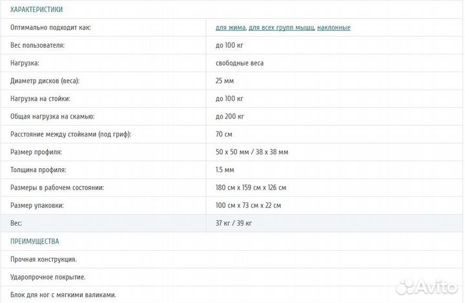Open the "наклонные" link
Screen dimensions: 465x303
(x=334, y=28)
